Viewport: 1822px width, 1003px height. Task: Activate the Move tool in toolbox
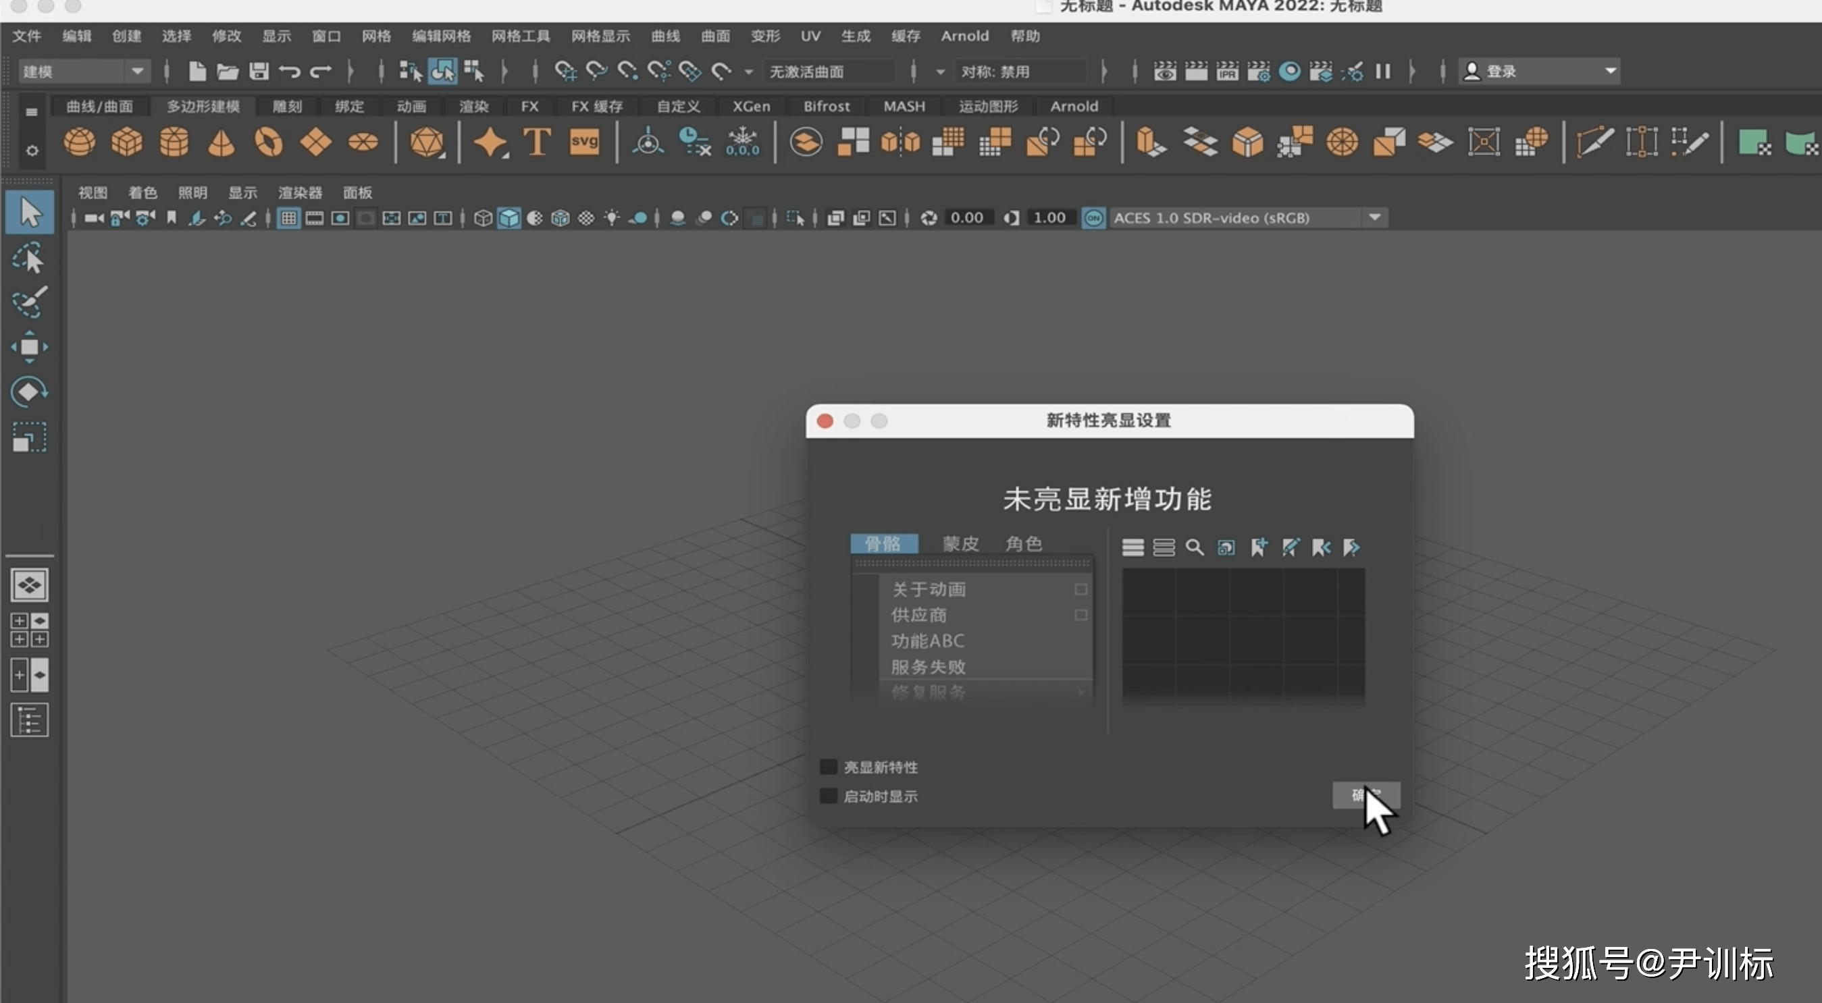click(x=29, y=347)
